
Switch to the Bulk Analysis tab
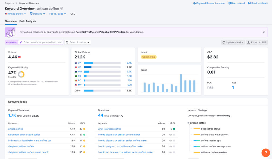pyautogui.click(x=28, y=21)
